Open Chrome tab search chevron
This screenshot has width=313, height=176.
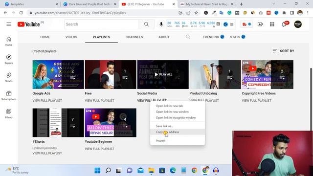[274, 4]
